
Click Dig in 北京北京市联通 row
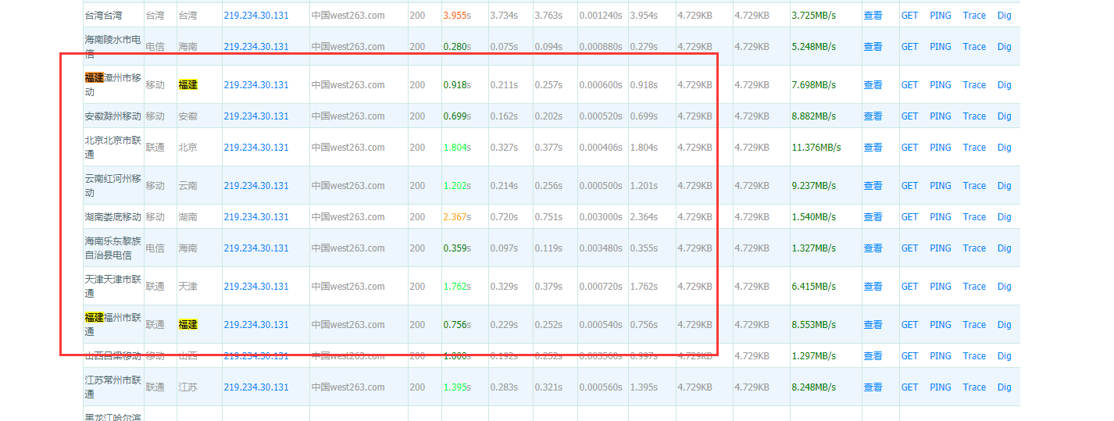tap(1004, 148)
